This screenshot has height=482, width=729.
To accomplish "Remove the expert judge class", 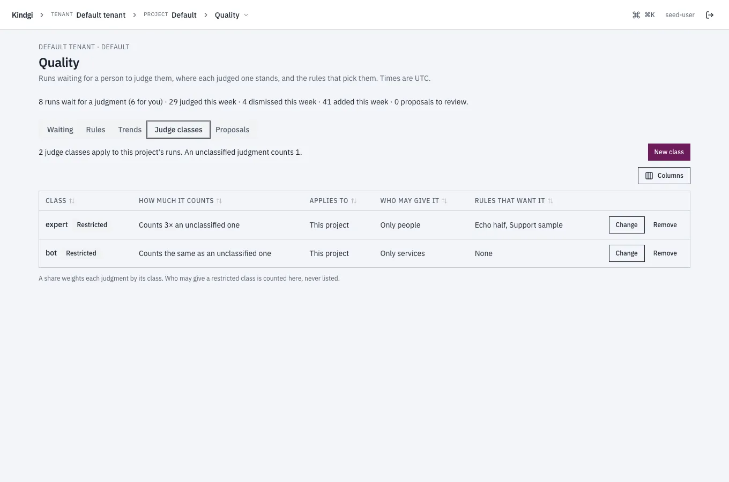I will [665, 225].
